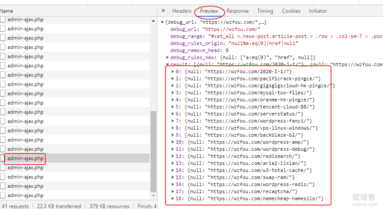
Task: Expand result item 7 wordpress-fanyi
Action: tap(173, 121)
